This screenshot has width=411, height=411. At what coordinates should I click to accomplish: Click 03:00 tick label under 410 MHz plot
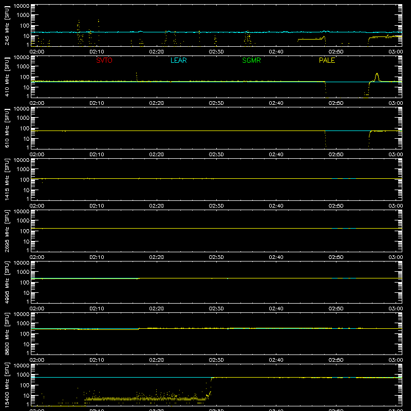(x=396, y=103)
